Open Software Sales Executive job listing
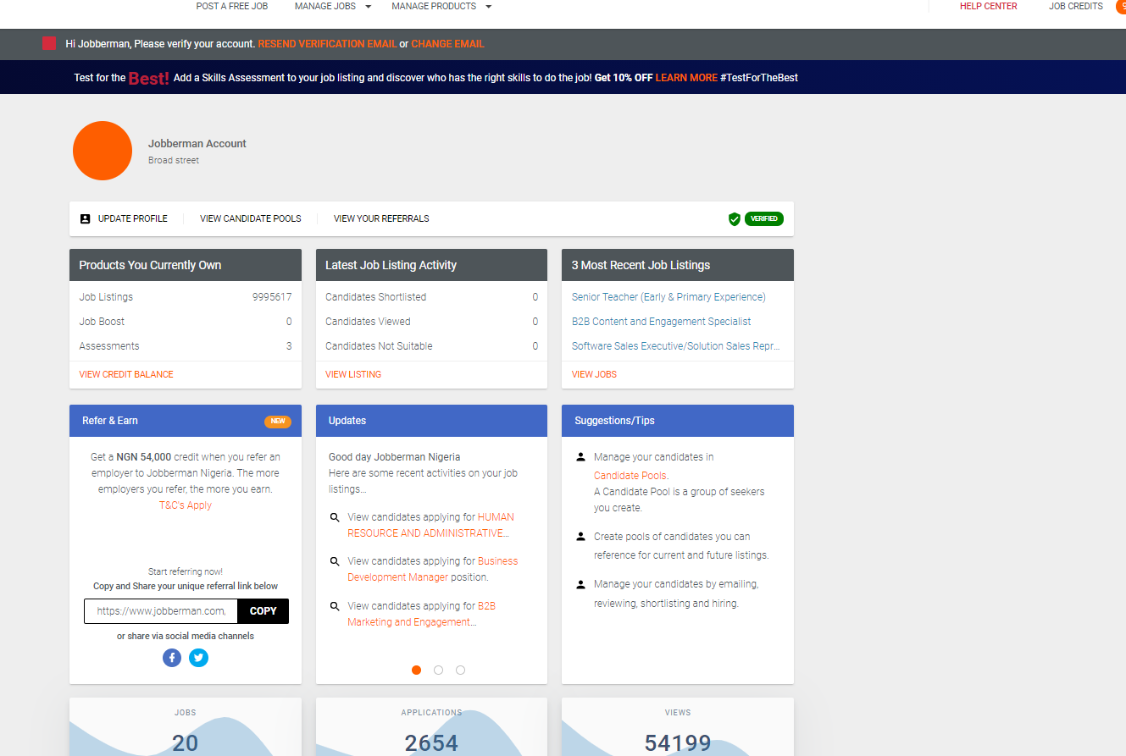1126x756 pixels. click(676, 346)
